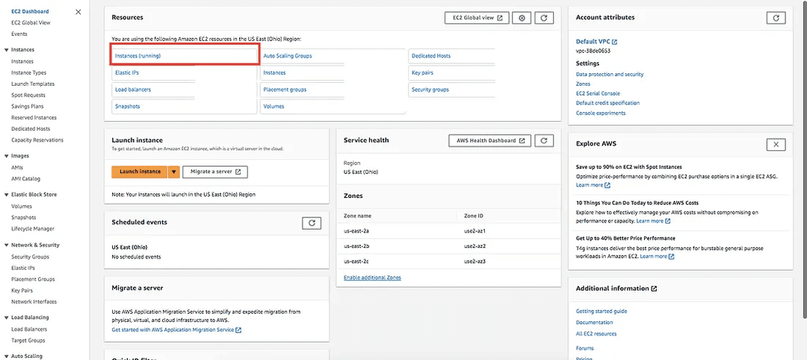Select AMI Catalog in sidebar
The height and width of the screenshot is (360, 807).
pyautogui.click(x=25, y=179)
